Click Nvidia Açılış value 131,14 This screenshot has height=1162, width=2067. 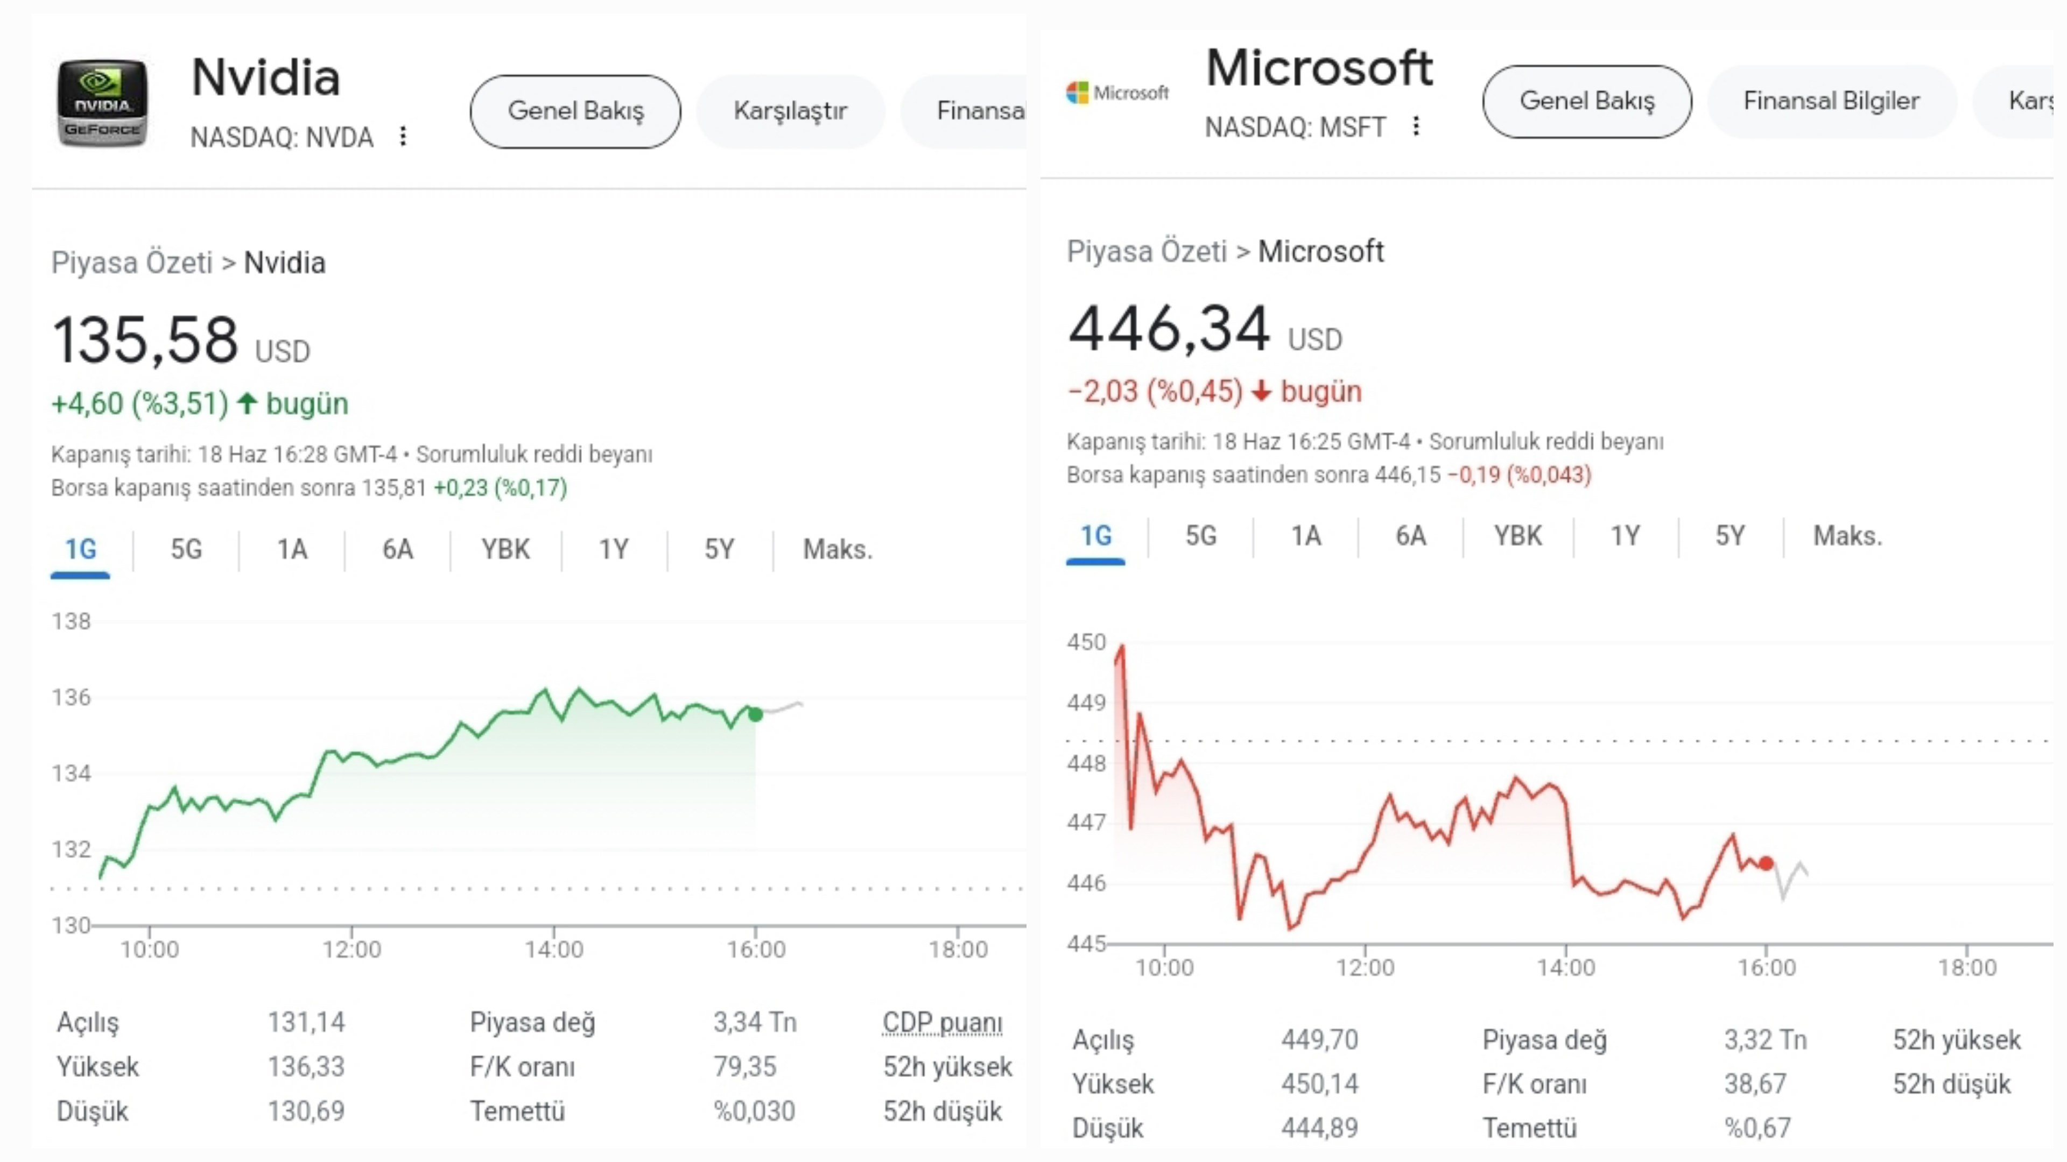[x=306, y=1023]
